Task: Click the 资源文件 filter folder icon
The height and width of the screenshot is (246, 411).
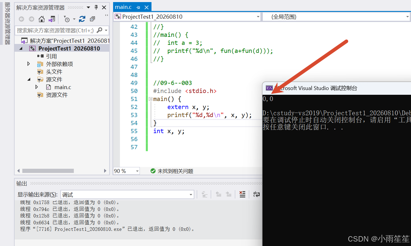Action: tap(40, 95)
